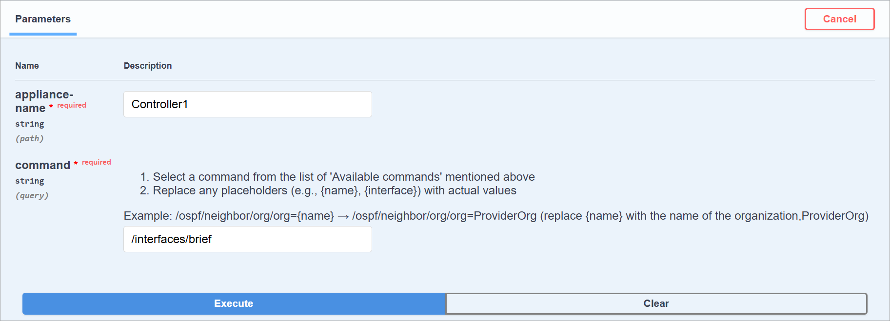Viewport: 890px width, 321px height.
Task: Click the (path) location label
Action: [x=30, y=138]
